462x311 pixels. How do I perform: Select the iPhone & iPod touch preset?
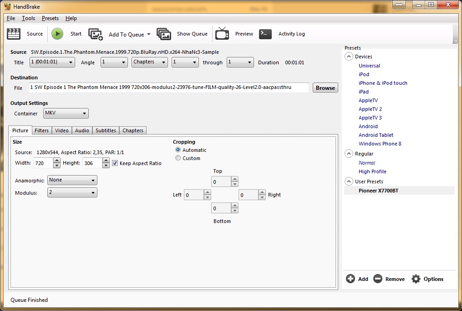tap(383, 83)
